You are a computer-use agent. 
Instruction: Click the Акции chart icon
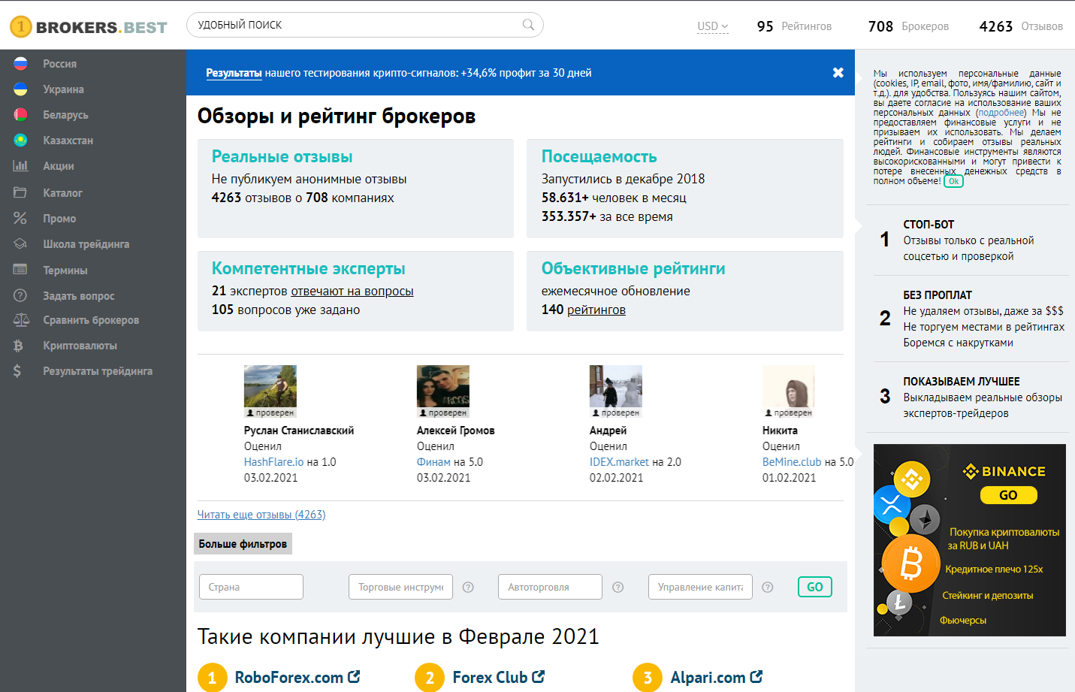pyautogui.click(x=20, y=166)
